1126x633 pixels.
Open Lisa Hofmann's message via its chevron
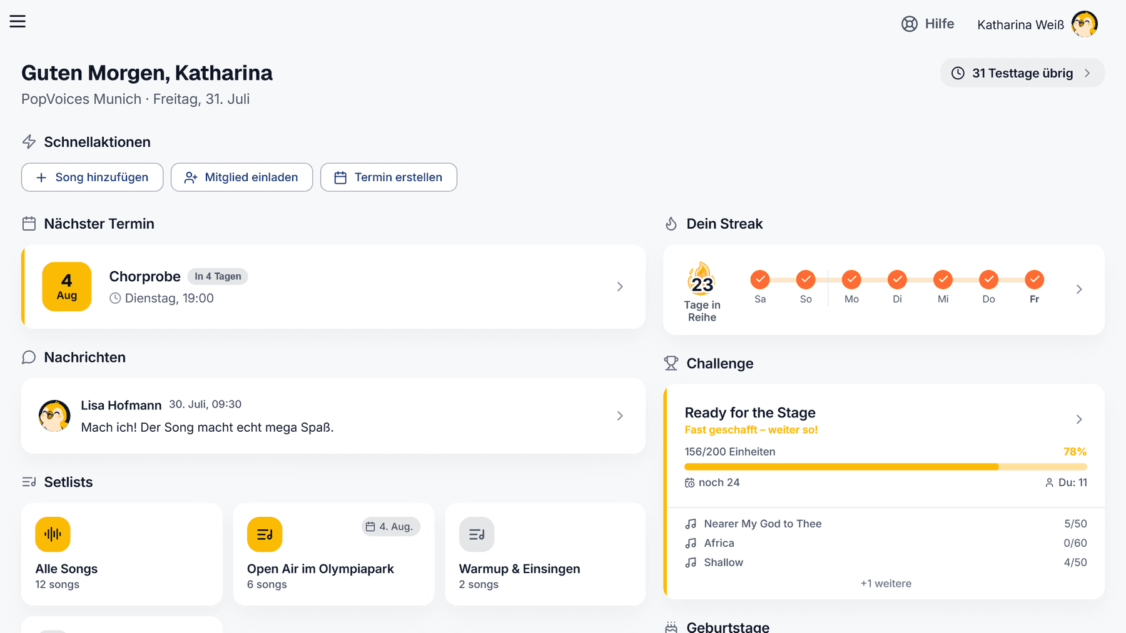620,416
